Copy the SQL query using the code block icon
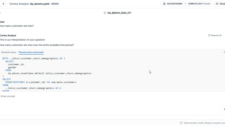The image size is (225, 126). coord(224,52)
